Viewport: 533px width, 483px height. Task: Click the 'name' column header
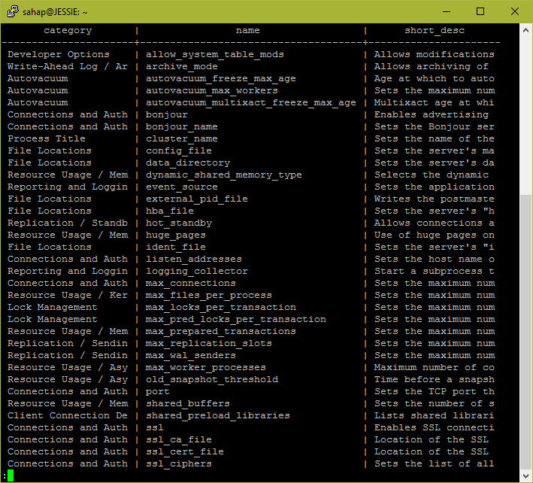tap(248, 31)
